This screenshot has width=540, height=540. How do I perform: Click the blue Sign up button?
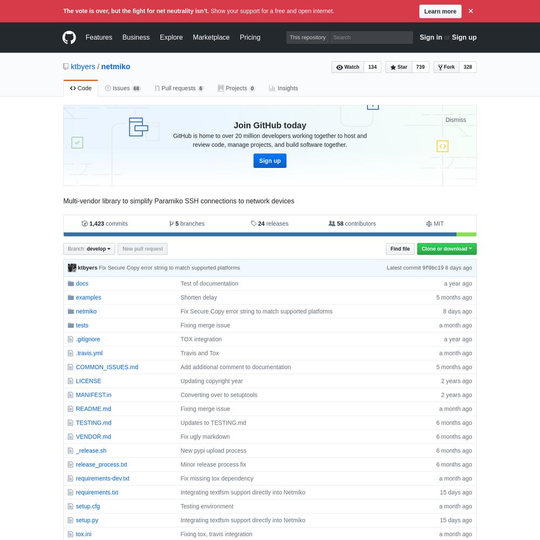[270, 161]
